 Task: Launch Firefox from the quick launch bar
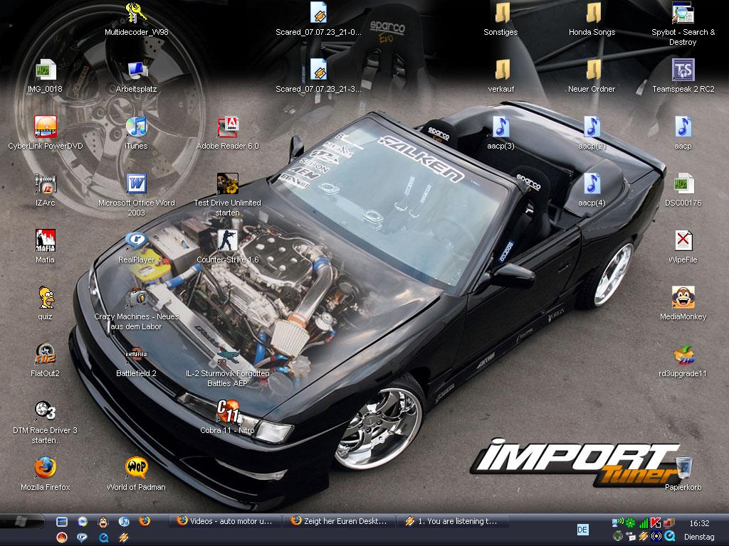145,521
